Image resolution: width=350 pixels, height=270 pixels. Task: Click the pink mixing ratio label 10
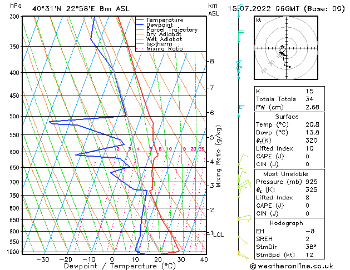click(169, 149)
